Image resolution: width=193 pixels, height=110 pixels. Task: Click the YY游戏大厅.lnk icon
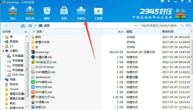(33, 97)
